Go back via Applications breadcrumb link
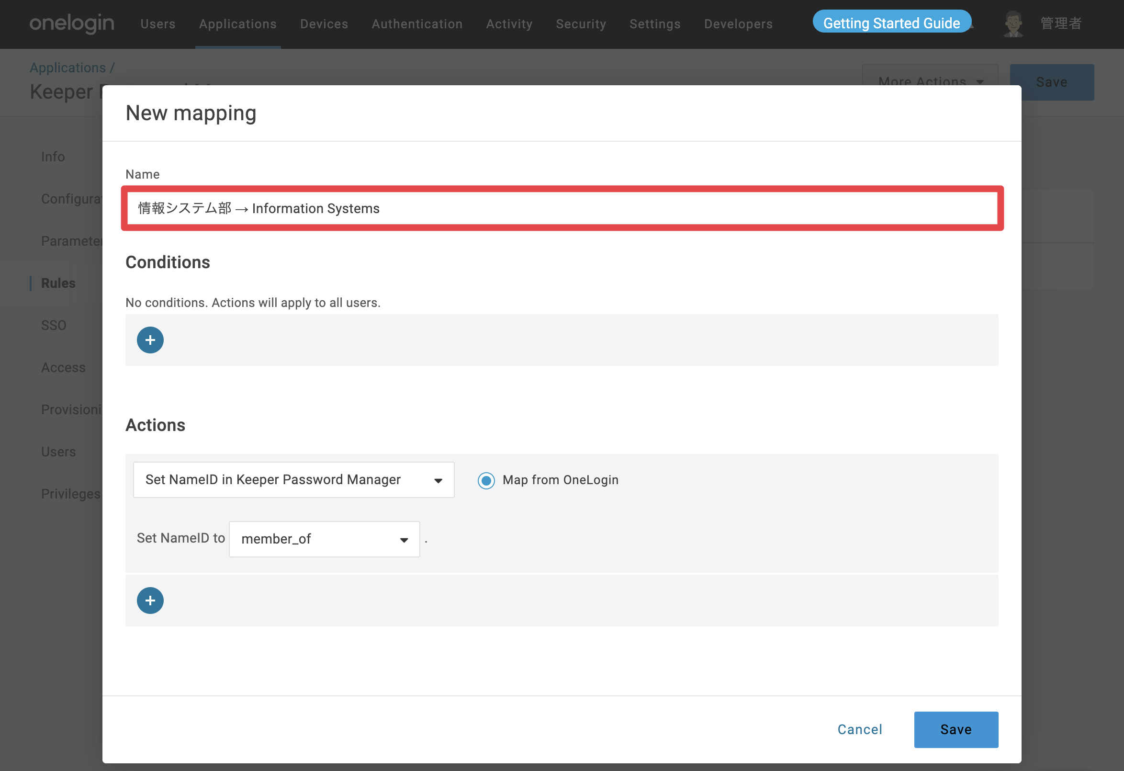 (67, 68)
